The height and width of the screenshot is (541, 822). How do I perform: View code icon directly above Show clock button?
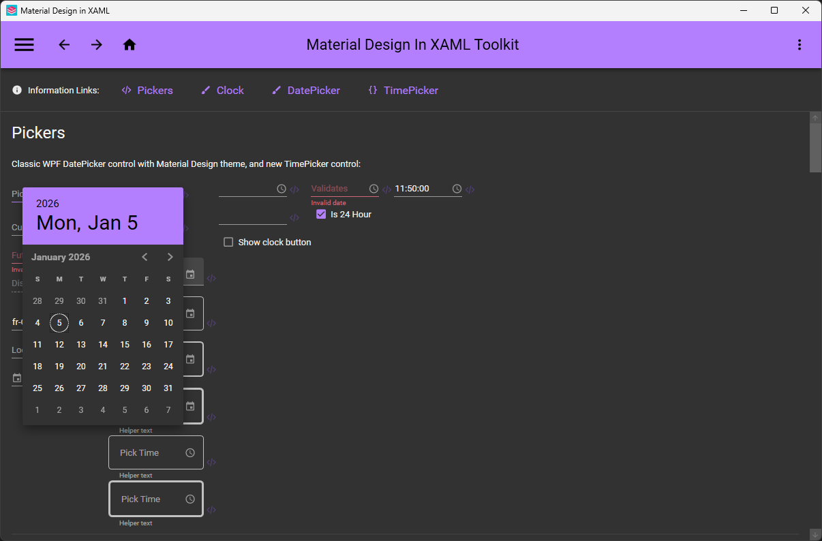coord(294,217)
